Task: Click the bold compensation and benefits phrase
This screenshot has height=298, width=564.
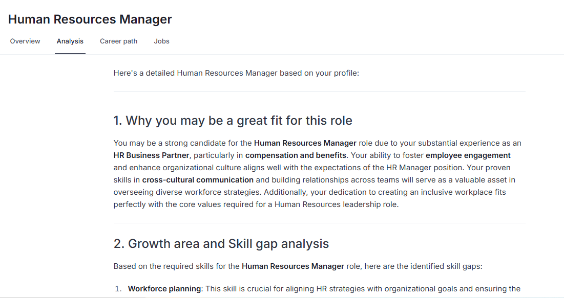Action: tap(296, 155)
